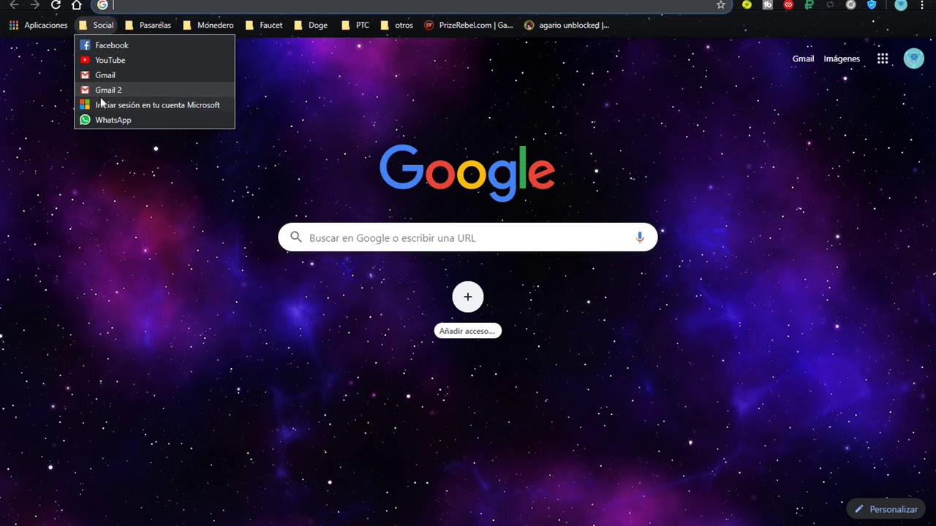Image resolution: width=936 pixels, height=526 pixels.
Task: Expand the Doge bookmark folder
Action: point(311,25)
